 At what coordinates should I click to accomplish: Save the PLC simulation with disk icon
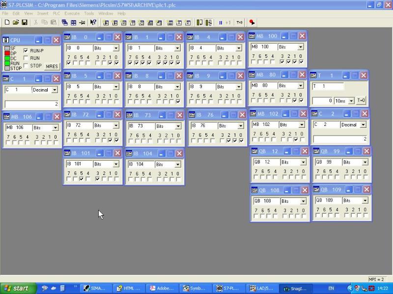(x=25, y=23)
